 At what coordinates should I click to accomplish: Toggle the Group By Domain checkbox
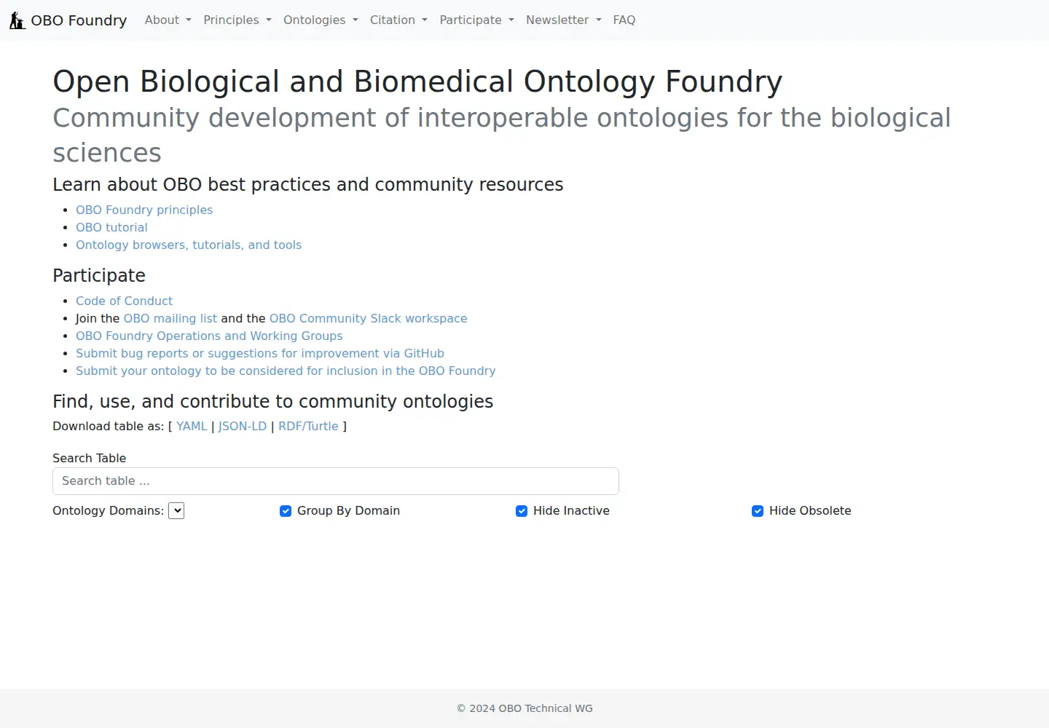click(x=286, y=511)
